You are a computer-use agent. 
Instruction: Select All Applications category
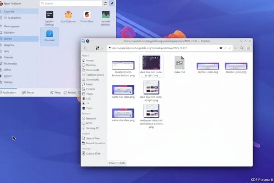pyautogui.click(x=19, y=18)
